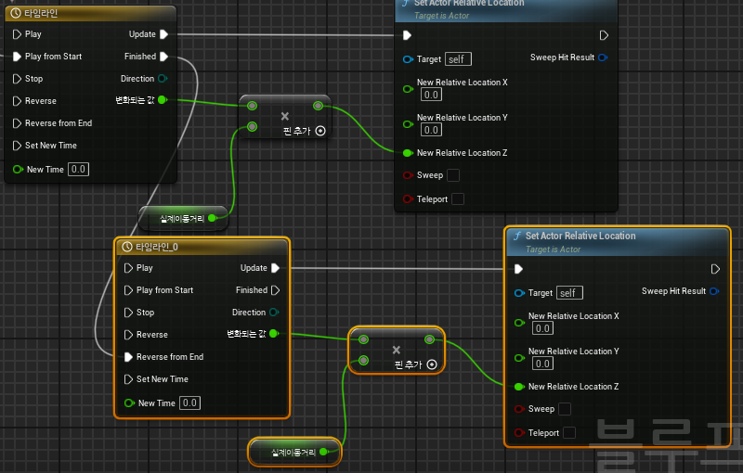Image resolution: width=743 pixels, height=473 pixels.
Task: Click Target pin on upper Set Actor node
Action: (x=408, y=59)
